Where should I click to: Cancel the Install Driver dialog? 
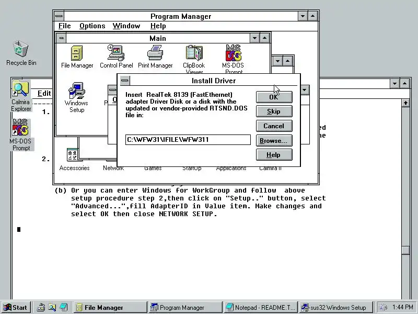pos(274,126)
